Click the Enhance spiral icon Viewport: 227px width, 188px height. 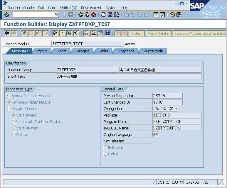pyautogui.click(x=45, y=33)
